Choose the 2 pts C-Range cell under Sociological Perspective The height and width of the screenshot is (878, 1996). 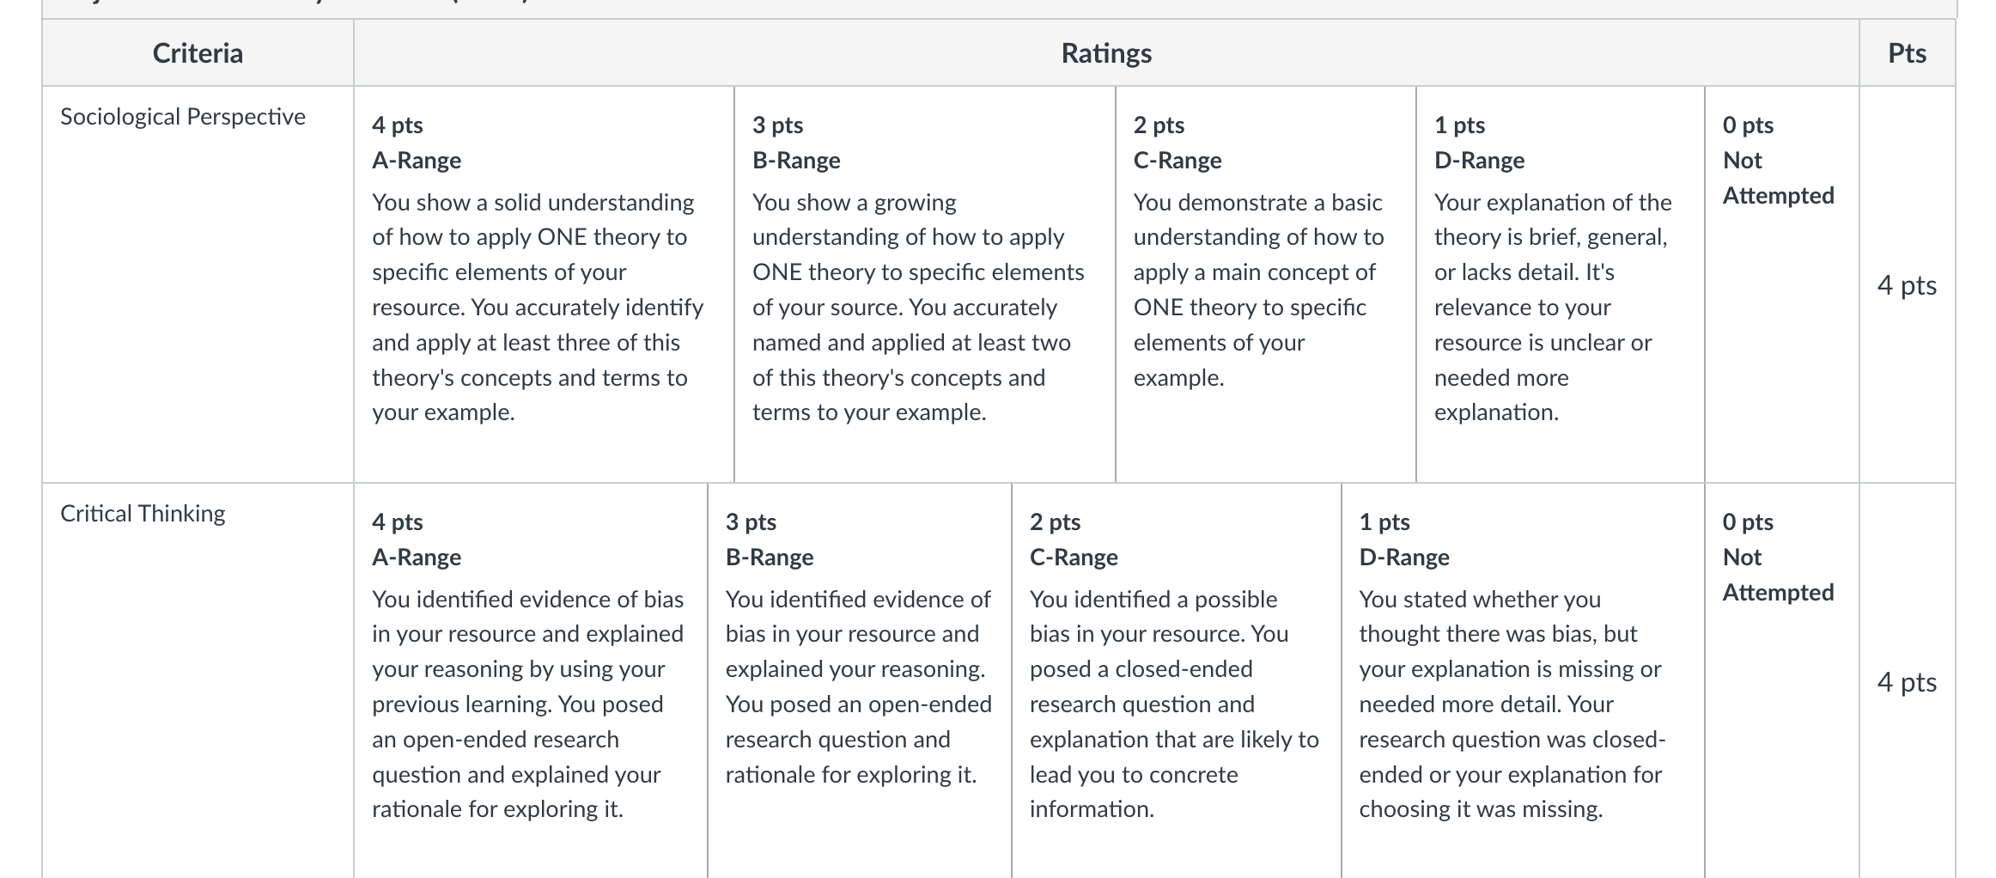pos(1266,284)
